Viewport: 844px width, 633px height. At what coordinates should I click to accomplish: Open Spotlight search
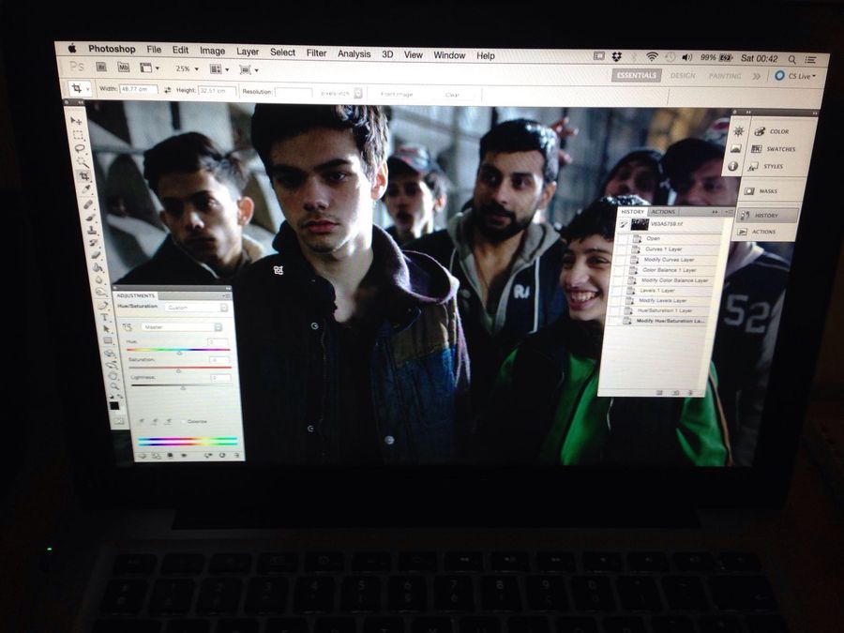pyautogui.click(x=791, y=59)
